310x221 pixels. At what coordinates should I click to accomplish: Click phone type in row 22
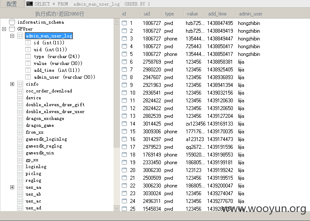[x=171, y=186]
